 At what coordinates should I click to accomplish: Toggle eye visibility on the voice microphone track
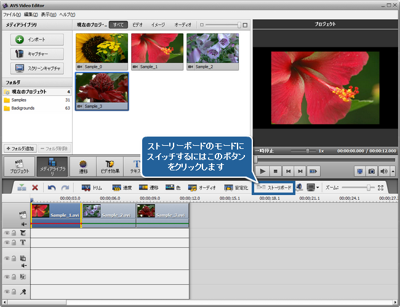6,290
